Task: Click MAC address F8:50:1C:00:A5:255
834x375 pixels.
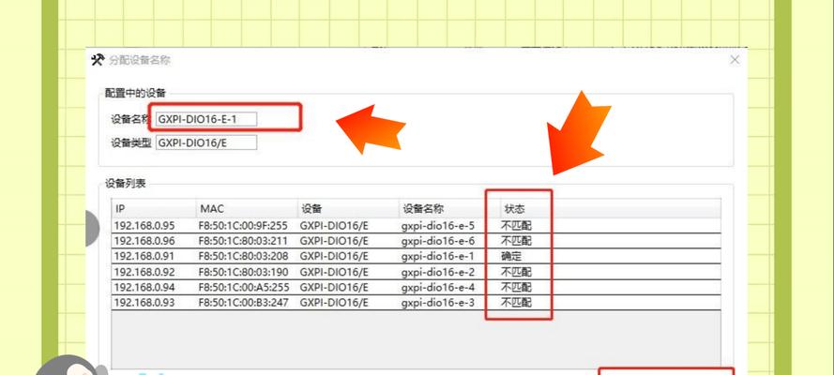Action: 243,288
